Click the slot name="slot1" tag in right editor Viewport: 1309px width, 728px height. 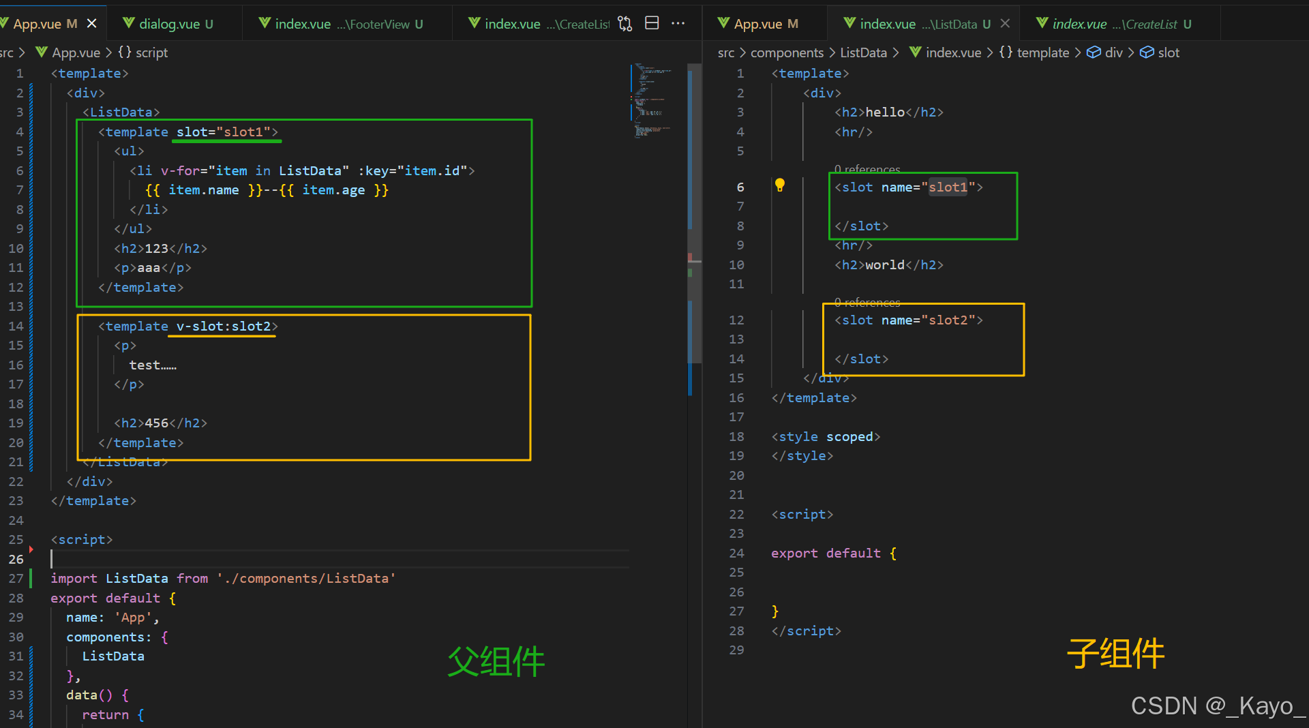(909, 187)
